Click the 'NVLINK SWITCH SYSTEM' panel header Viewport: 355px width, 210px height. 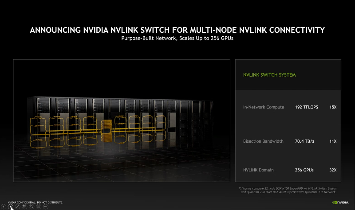(x=270, y=75)
